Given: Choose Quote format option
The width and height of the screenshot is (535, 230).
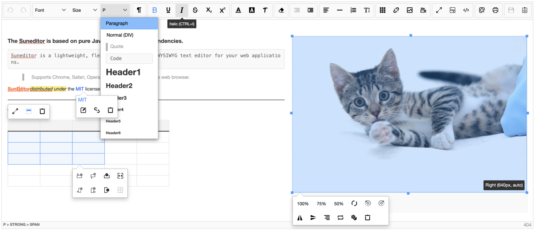Looking at the screenshot, I should (129, 47).
